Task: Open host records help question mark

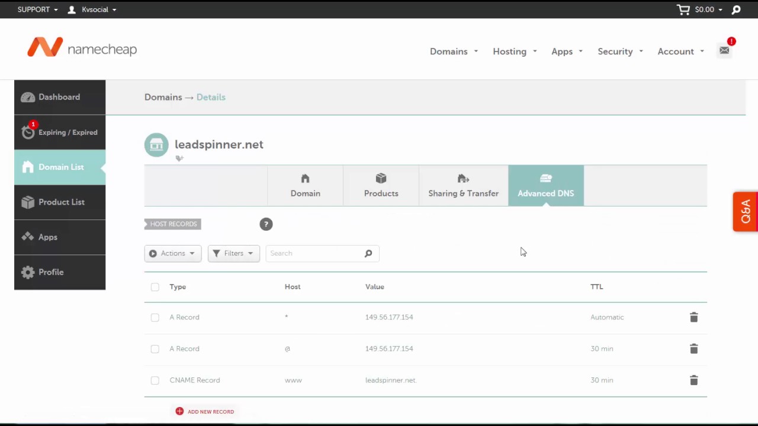Action: pyautogui.click(x=266, y=224)
